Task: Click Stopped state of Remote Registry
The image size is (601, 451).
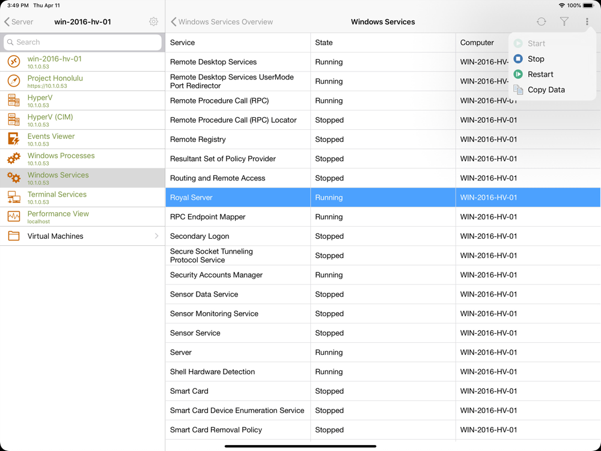Action: click(329, 140)
